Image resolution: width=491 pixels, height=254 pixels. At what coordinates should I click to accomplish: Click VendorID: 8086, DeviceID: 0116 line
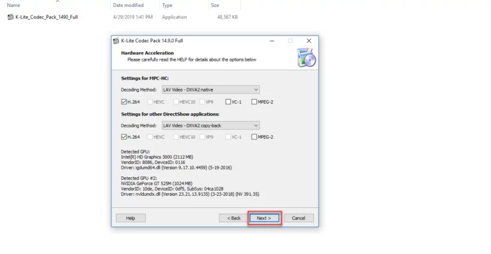[x=153, y=163]
